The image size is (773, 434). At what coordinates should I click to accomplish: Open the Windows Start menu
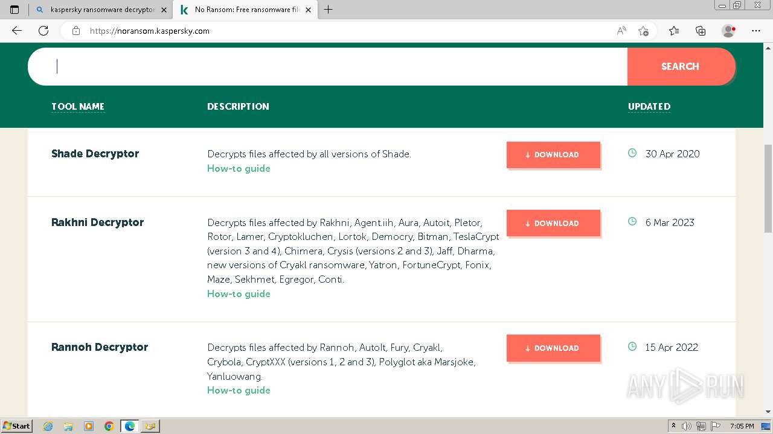(x=16, y=426)
